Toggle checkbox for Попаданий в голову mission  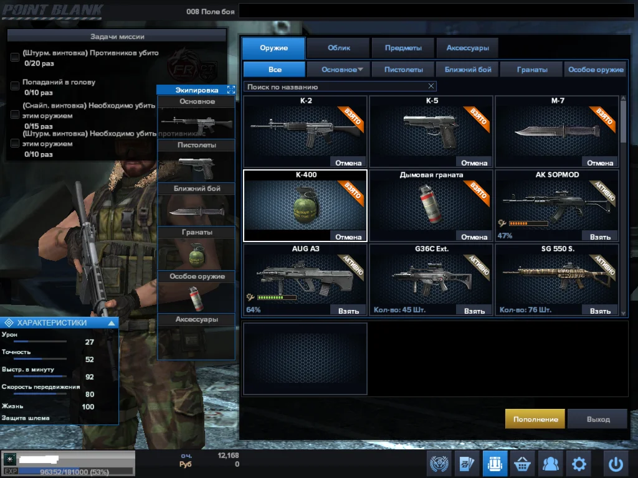15,86
